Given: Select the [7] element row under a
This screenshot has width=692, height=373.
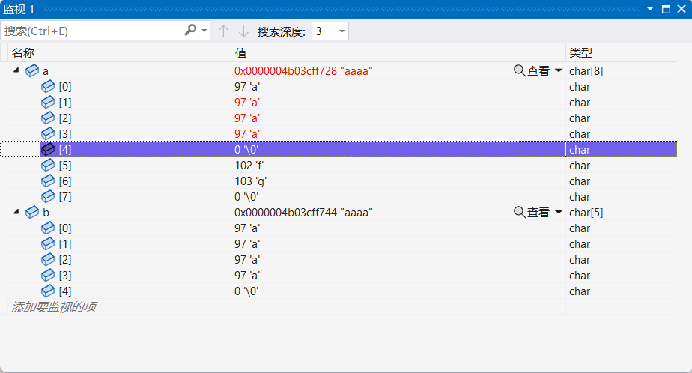Looking at the screenshot, I should [x=342, y=197].
